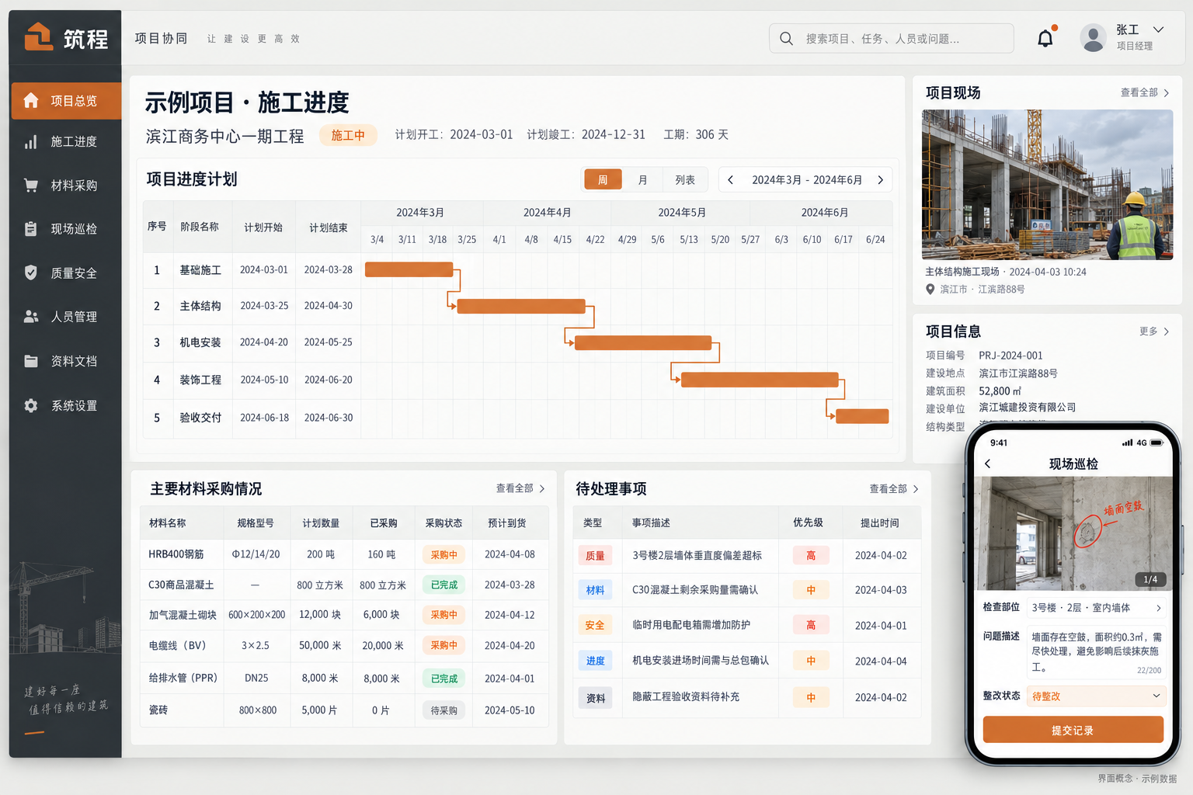Click the search magnifier icon
1193x795 pixels.
click(x=786, y=38)
